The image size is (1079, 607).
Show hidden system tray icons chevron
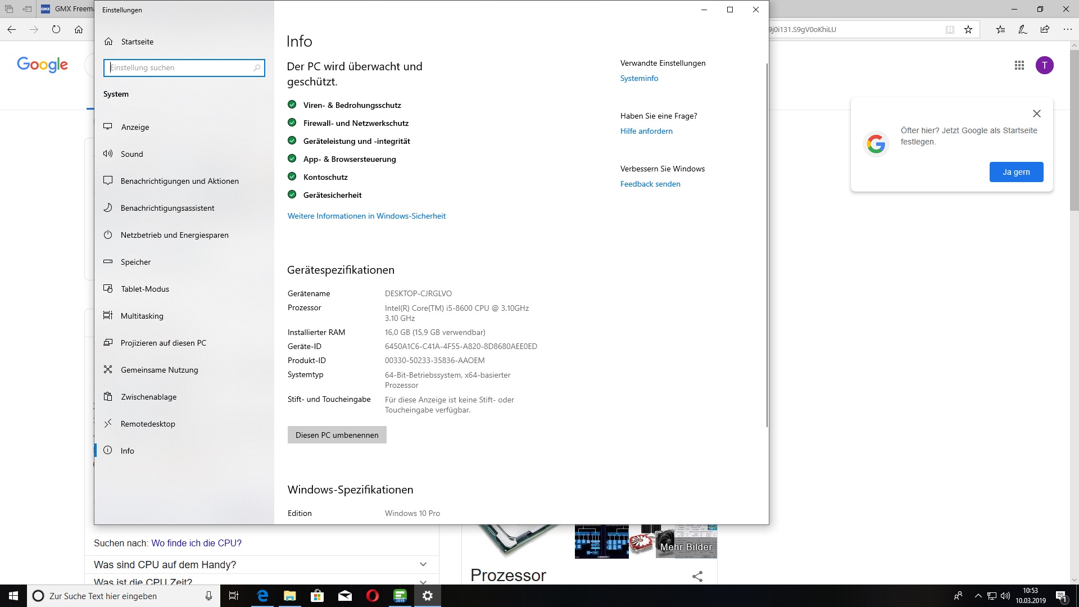click(978, 596)
